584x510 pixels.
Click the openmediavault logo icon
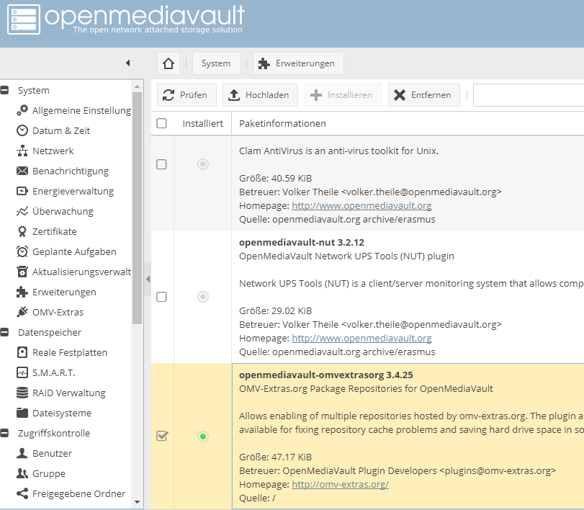pyautogui.click(x=24, y=19)
